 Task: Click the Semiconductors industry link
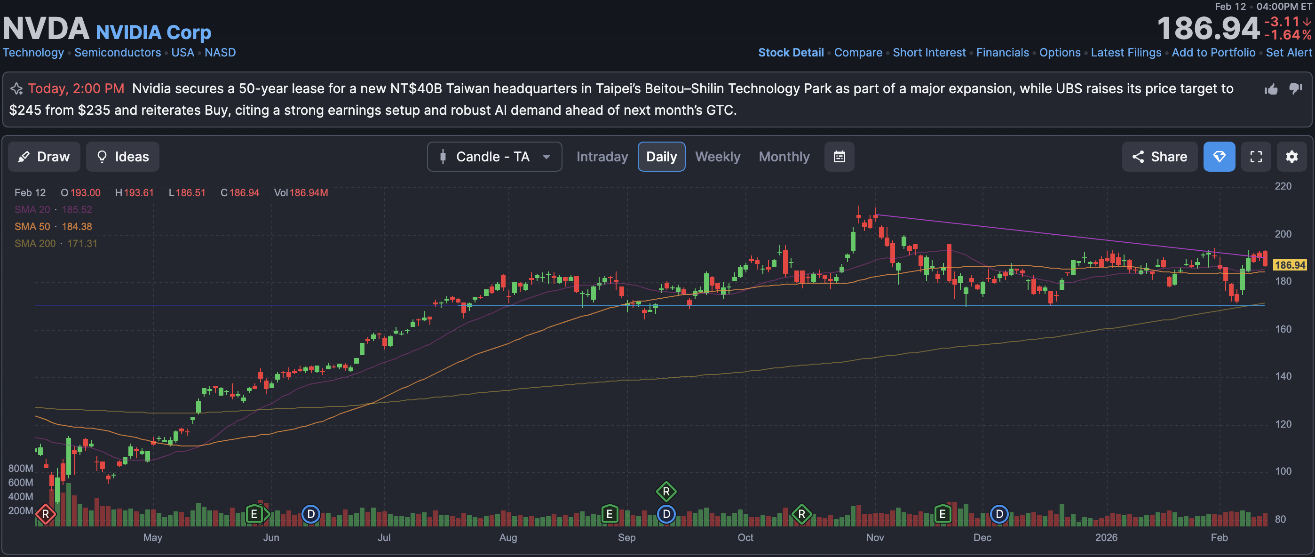pyautogui.click(x=118, y=53)
